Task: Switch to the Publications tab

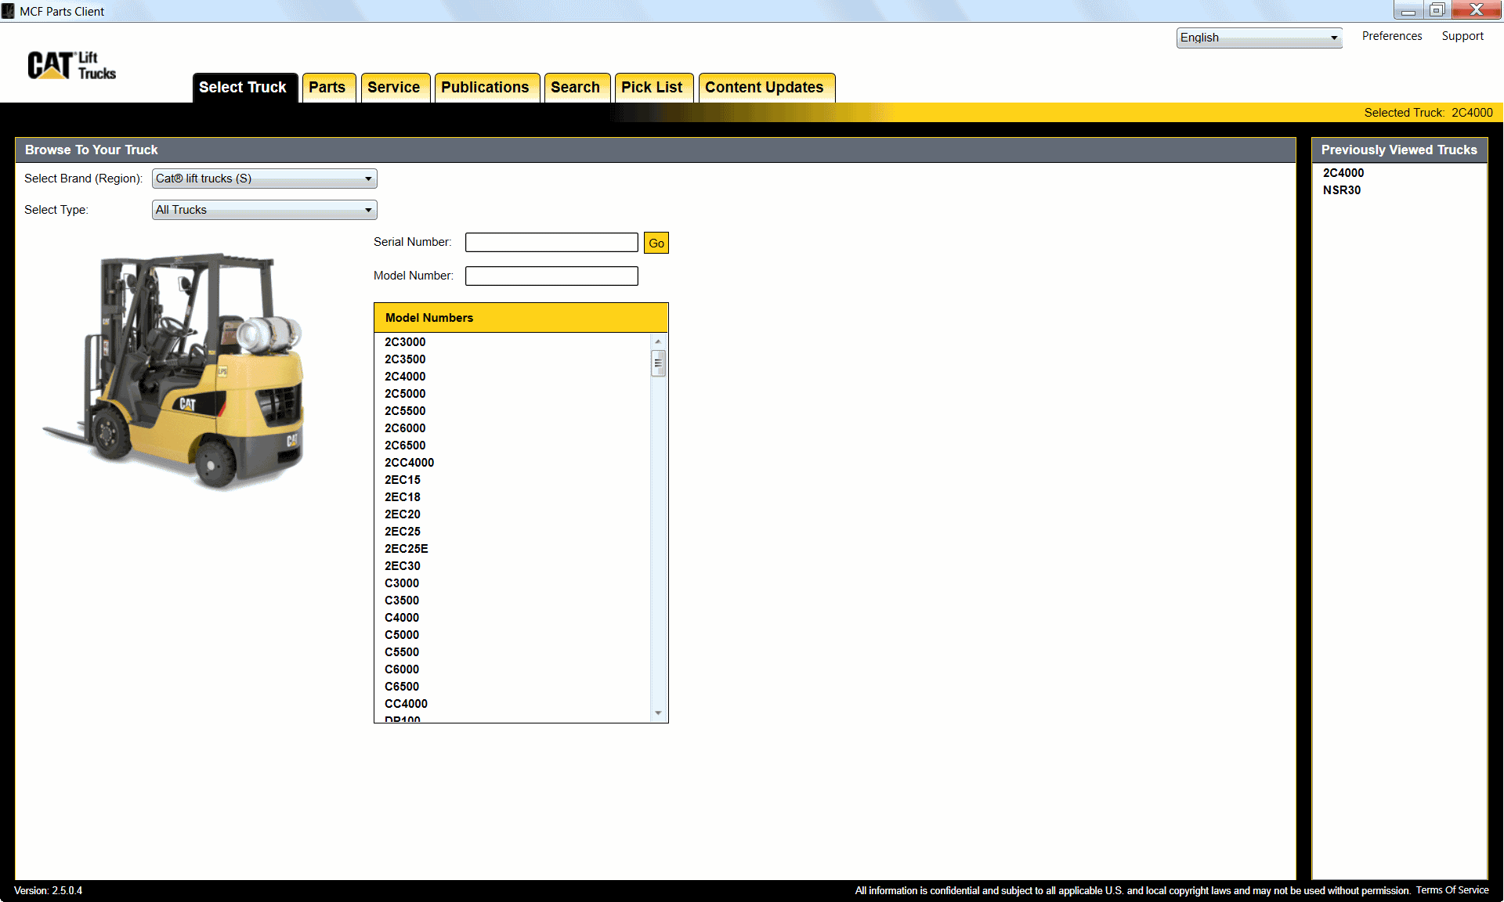Action: (x=486, y=87)
